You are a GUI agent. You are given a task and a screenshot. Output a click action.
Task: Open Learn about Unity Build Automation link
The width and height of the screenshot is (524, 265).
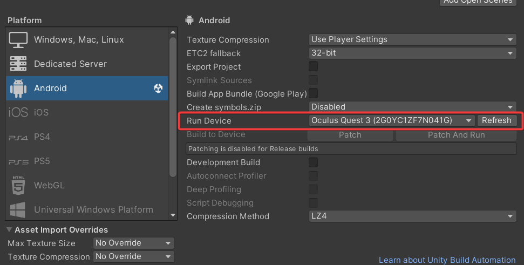point(447,260)
